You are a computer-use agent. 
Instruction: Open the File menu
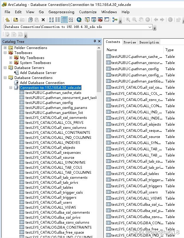click(7, 12)
